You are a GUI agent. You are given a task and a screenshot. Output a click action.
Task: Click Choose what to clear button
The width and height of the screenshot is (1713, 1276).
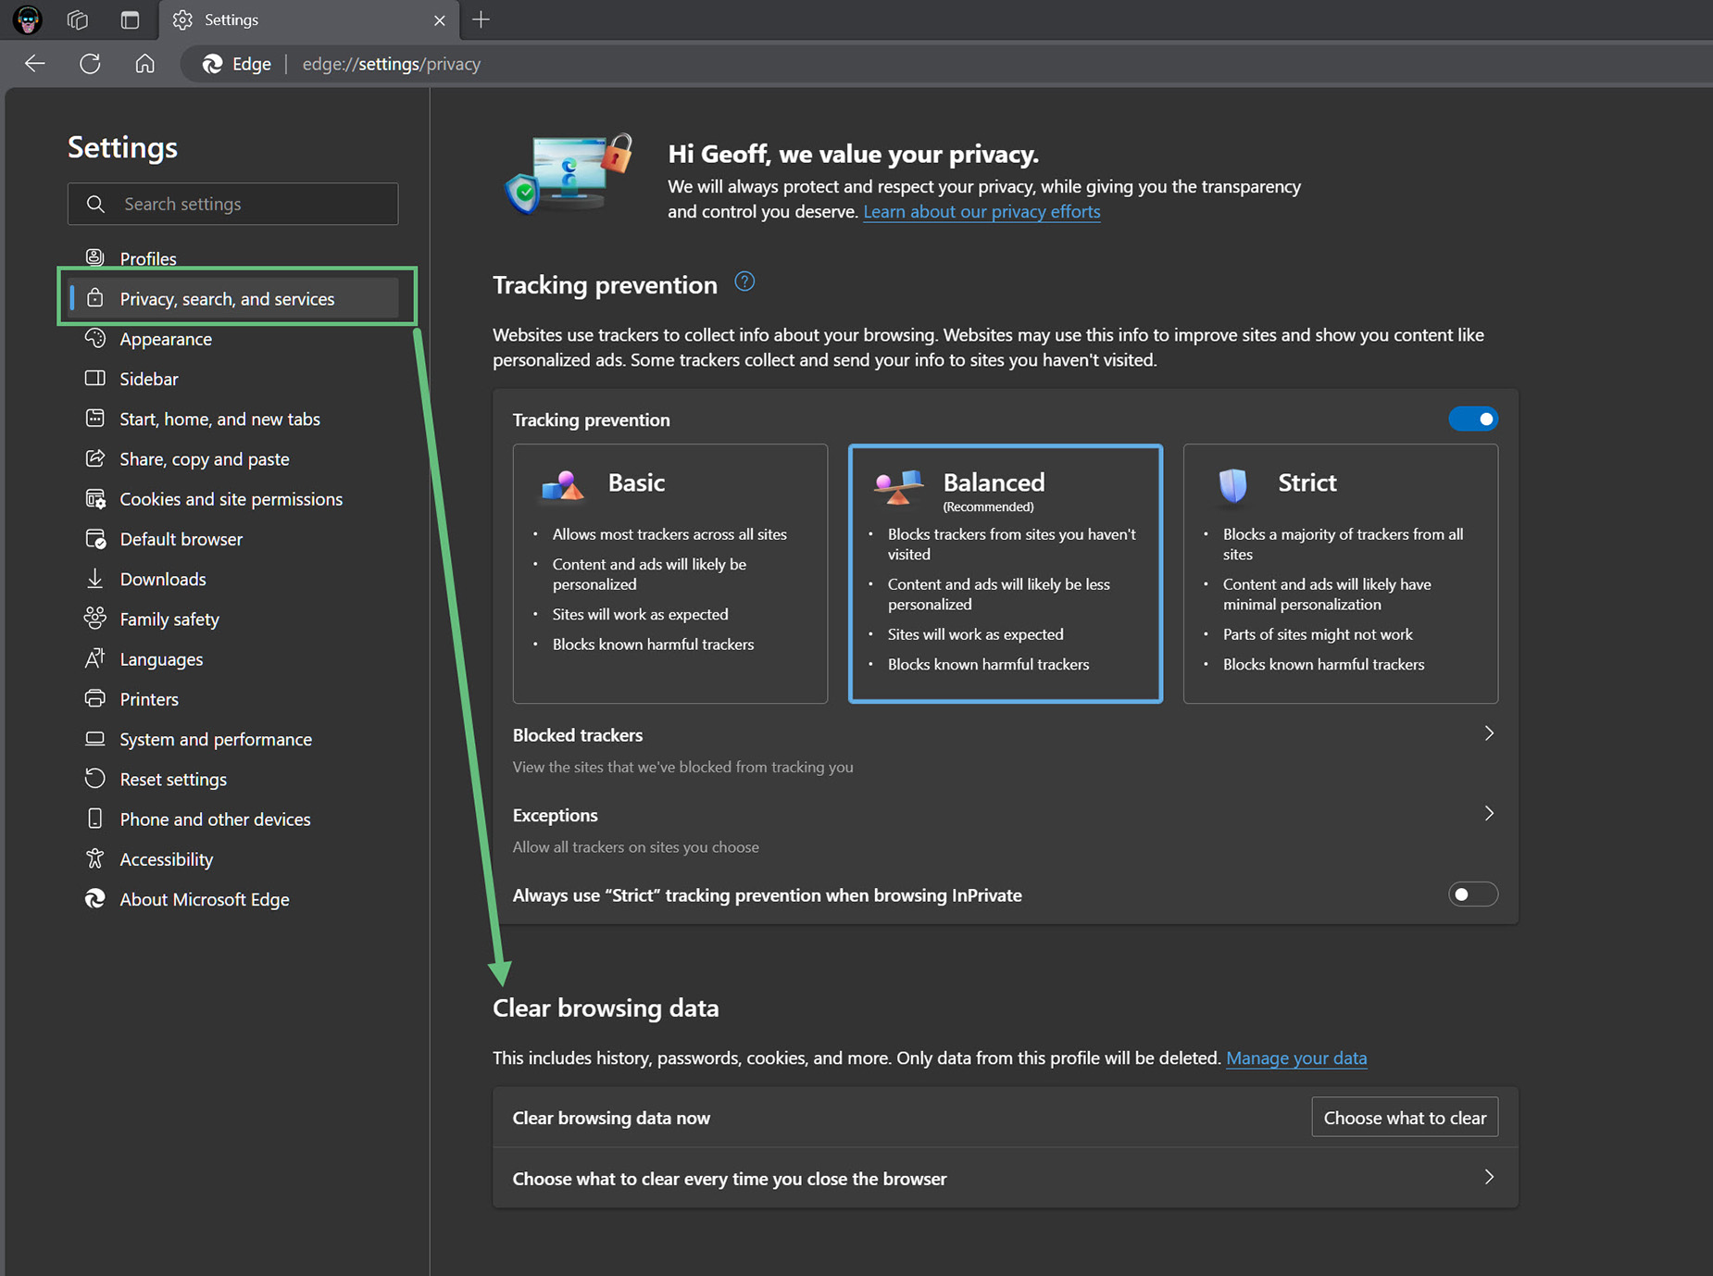click(x=1405, y=1118)
